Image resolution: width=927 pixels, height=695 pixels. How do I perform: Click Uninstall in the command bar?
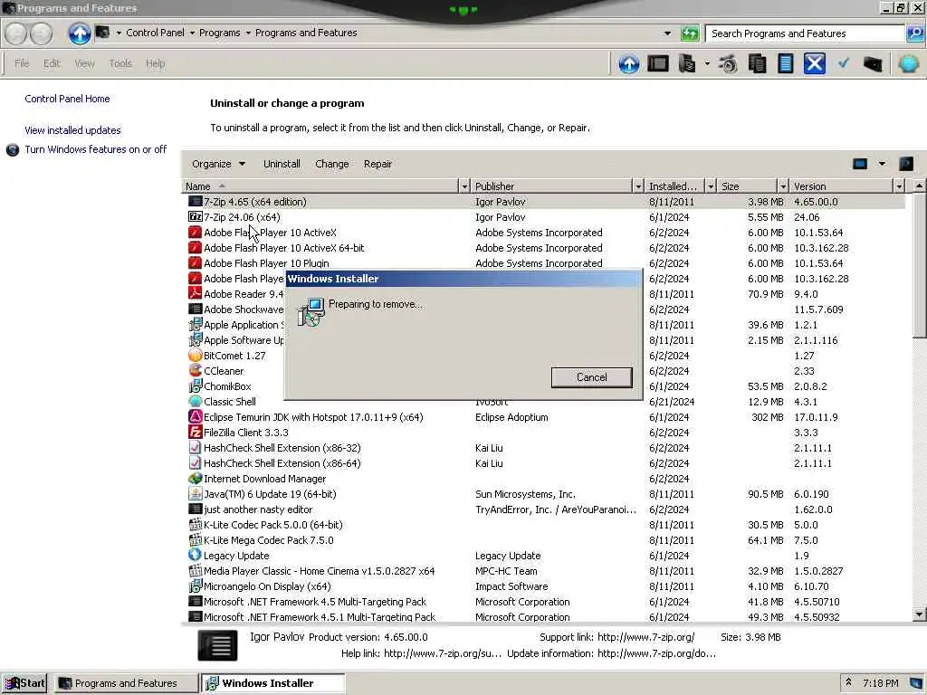click(x=282, y=164)
